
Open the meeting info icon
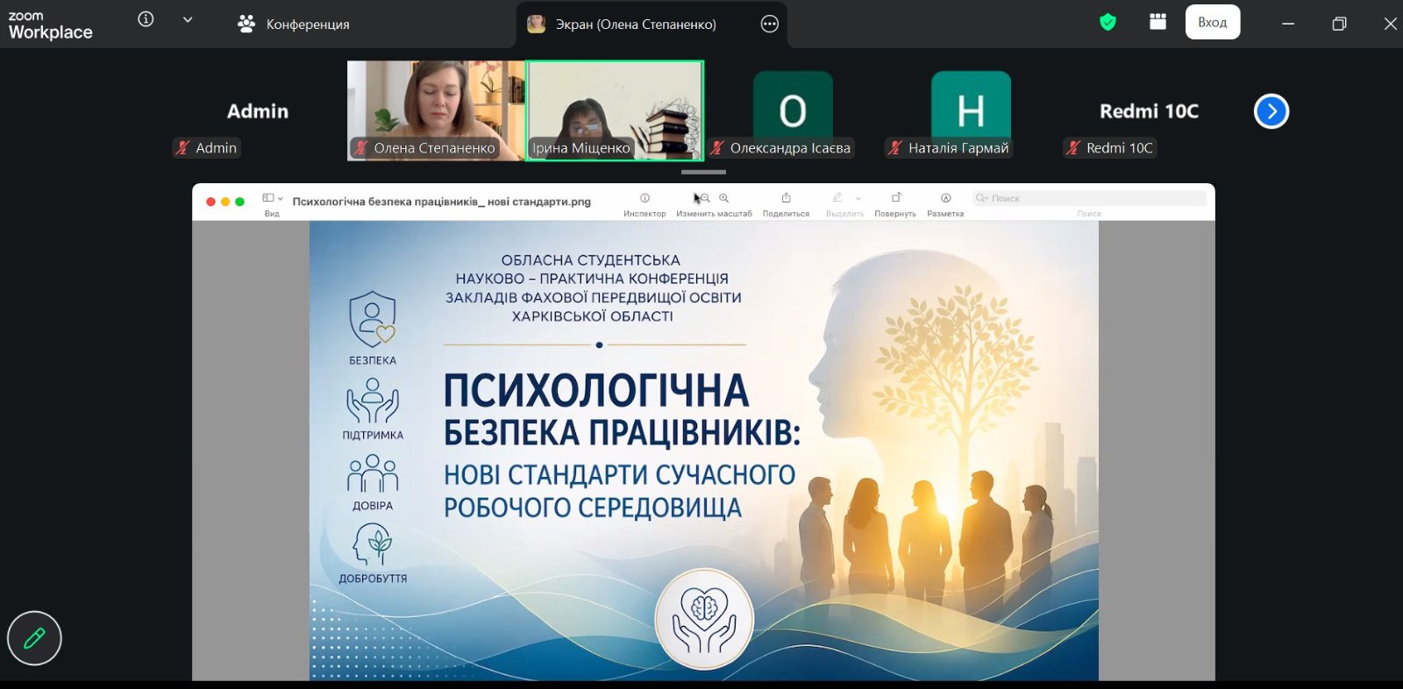click(146, 19)
